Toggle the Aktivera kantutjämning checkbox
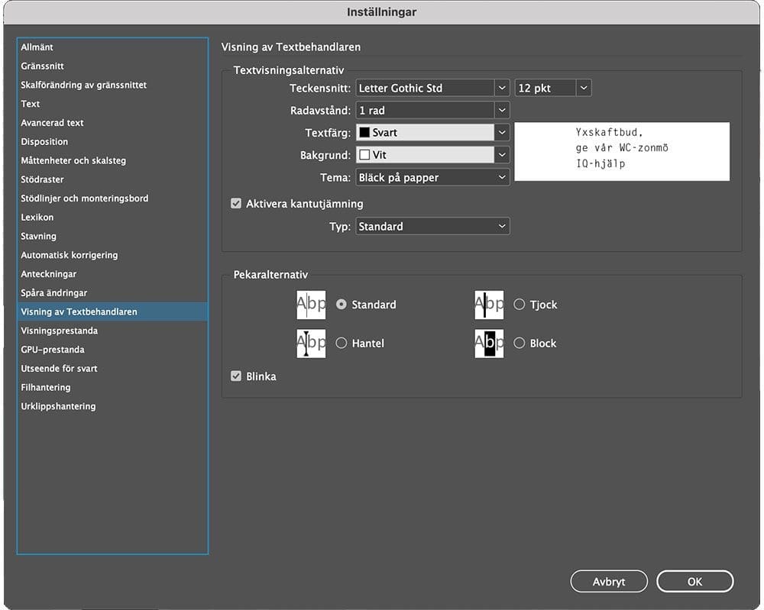The image size is (764, 610). (236, 204)
